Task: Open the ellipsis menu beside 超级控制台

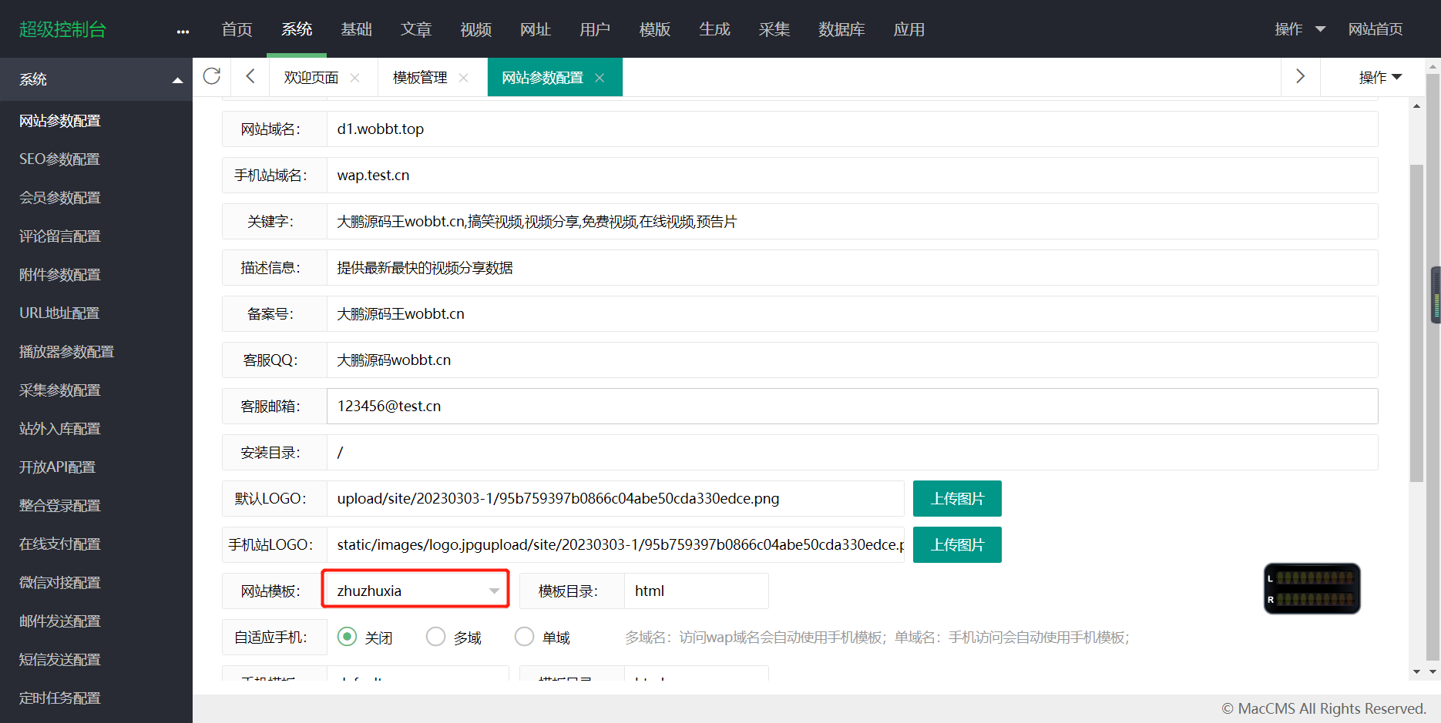Action: [x=183, y=31]
